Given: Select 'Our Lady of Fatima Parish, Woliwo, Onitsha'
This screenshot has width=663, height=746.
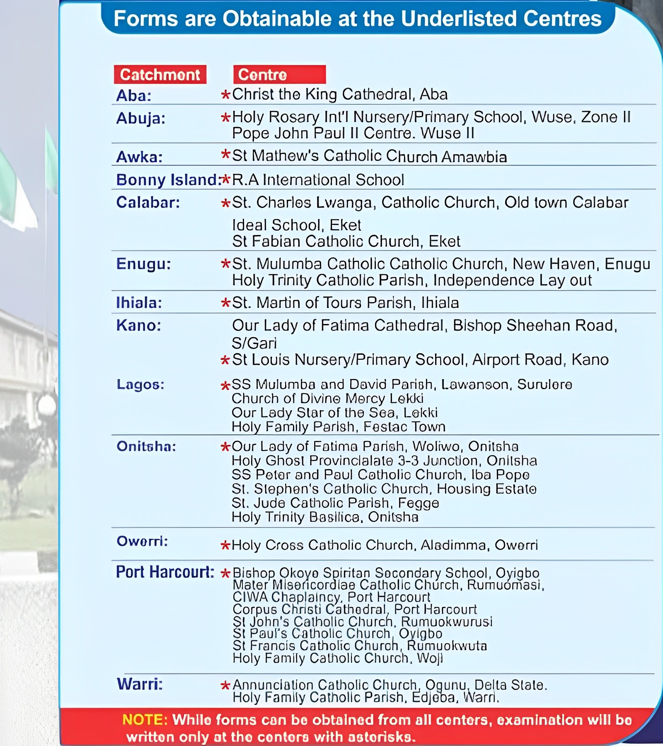Looking at the screenshot, I should [375, 446].
